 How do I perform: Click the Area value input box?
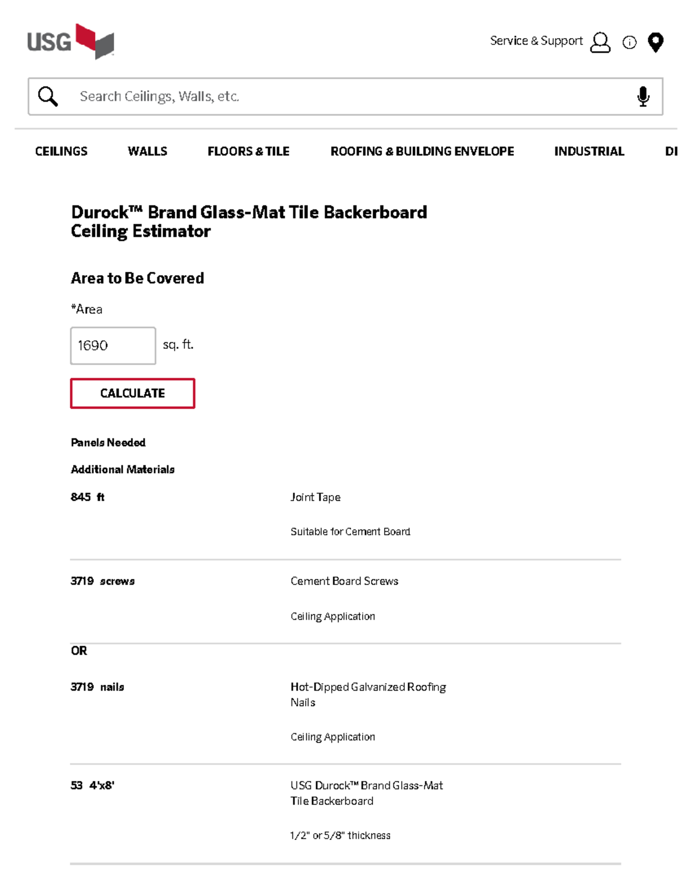click(113, 345)
